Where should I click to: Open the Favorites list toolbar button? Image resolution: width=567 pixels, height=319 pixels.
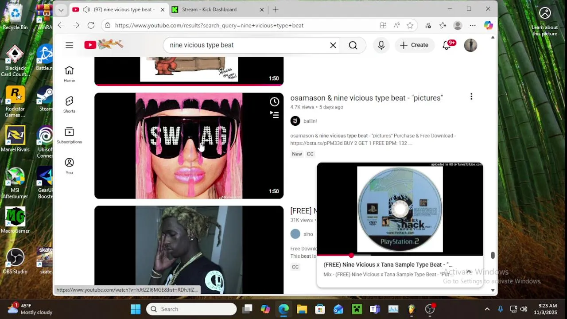click(443, 25)
